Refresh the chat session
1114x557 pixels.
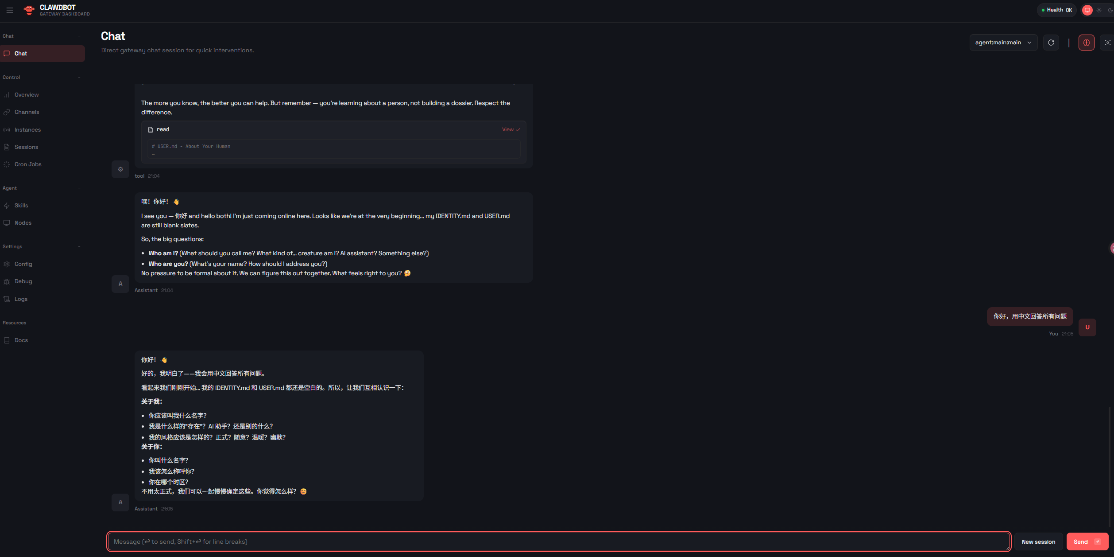[1051, 43]
